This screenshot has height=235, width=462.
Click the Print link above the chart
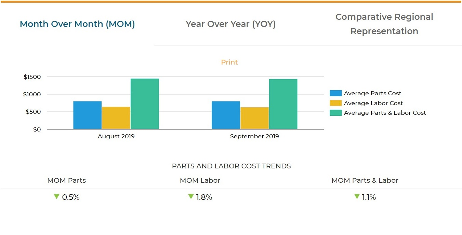(x=229, y=62)
